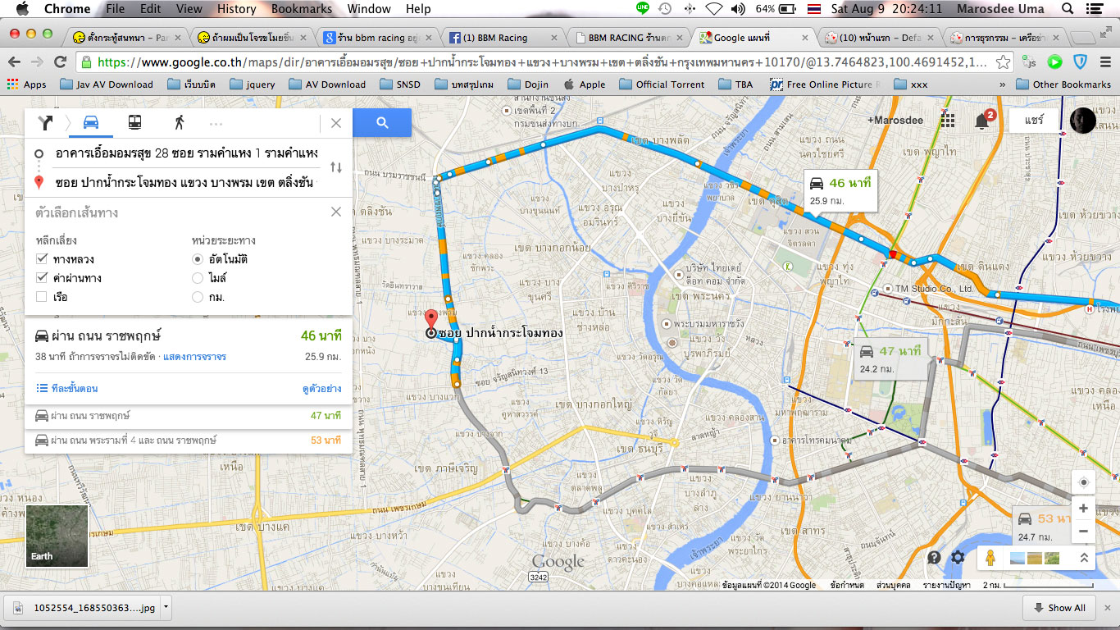Image resolution: width=1120 pixels, height=630 pixels.
Task: Open the profile avatar picture
Action: 1083,121
